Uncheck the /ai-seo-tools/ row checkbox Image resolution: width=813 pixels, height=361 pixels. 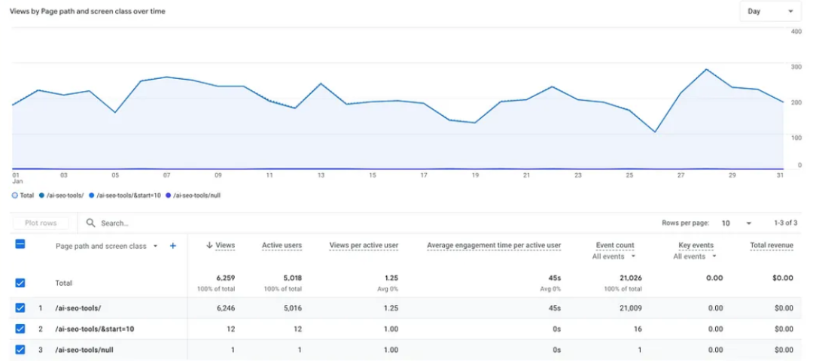[20, 308]
